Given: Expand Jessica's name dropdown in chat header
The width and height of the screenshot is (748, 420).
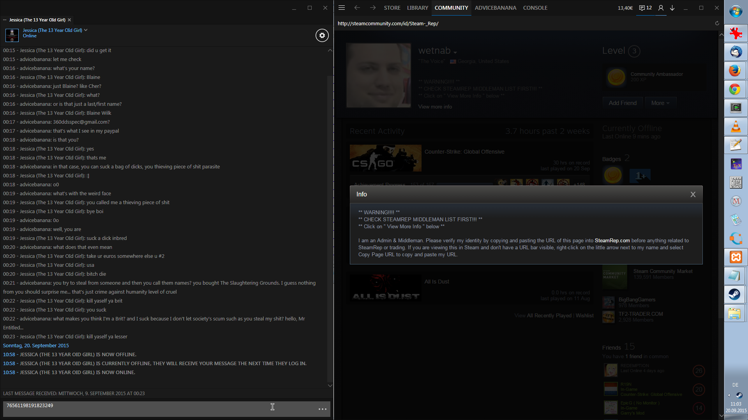Looking at the screenshot, I should (86, 30).
